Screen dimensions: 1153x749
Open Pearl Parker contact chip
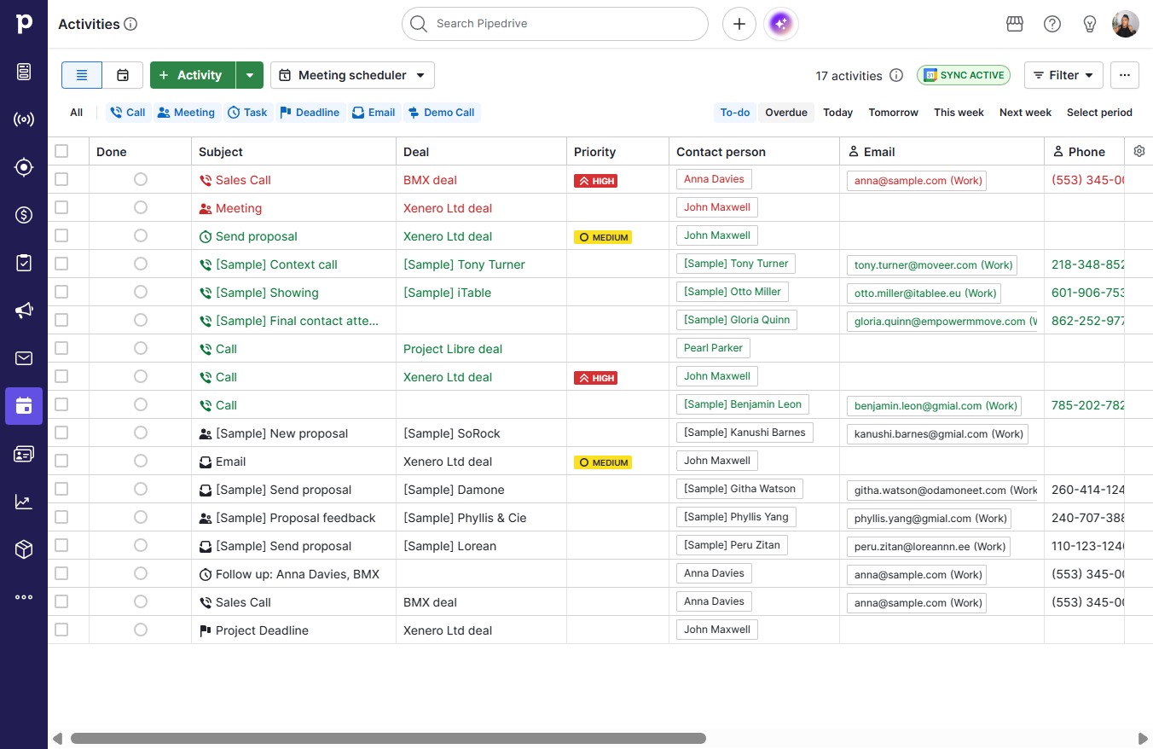(x=713, y=348)
